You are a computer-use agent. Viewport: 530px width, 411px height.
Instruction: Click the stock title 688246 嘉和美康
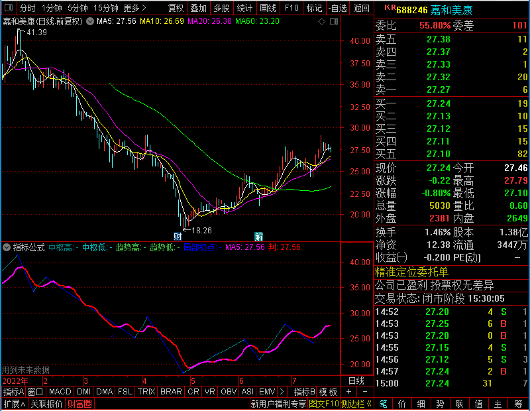435,10
